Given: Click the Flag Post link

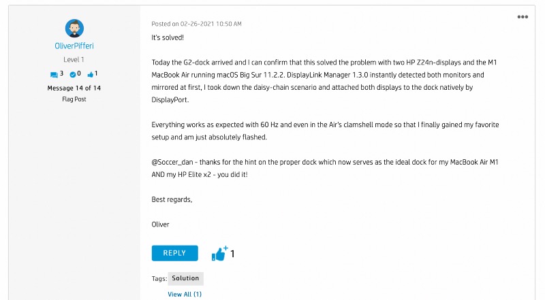Looking at the screenshot, I should pyautogui.click(x=74, y=99).
